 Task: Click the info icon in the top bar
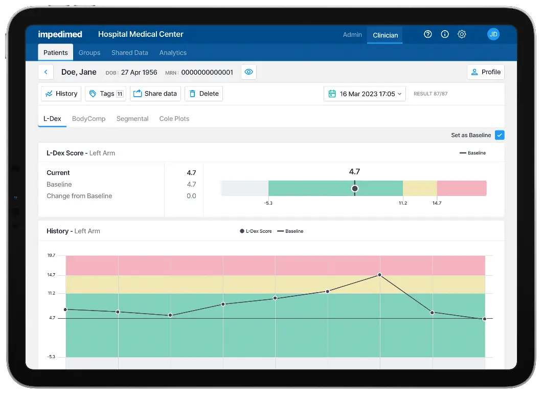click(x=445, y=34)
